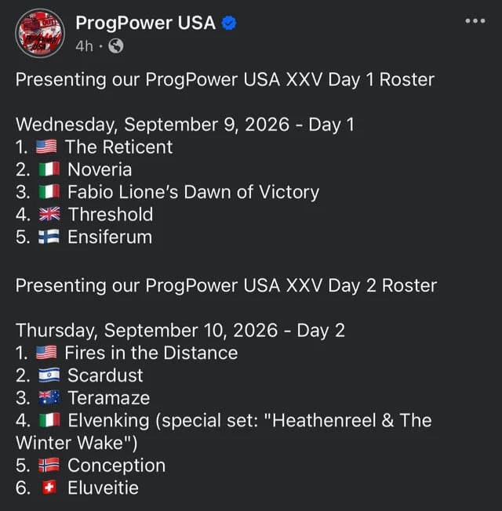
Task: Click the Italian flag by Fabio Lione's Dawn of Victory
Action: coord(49,193)
